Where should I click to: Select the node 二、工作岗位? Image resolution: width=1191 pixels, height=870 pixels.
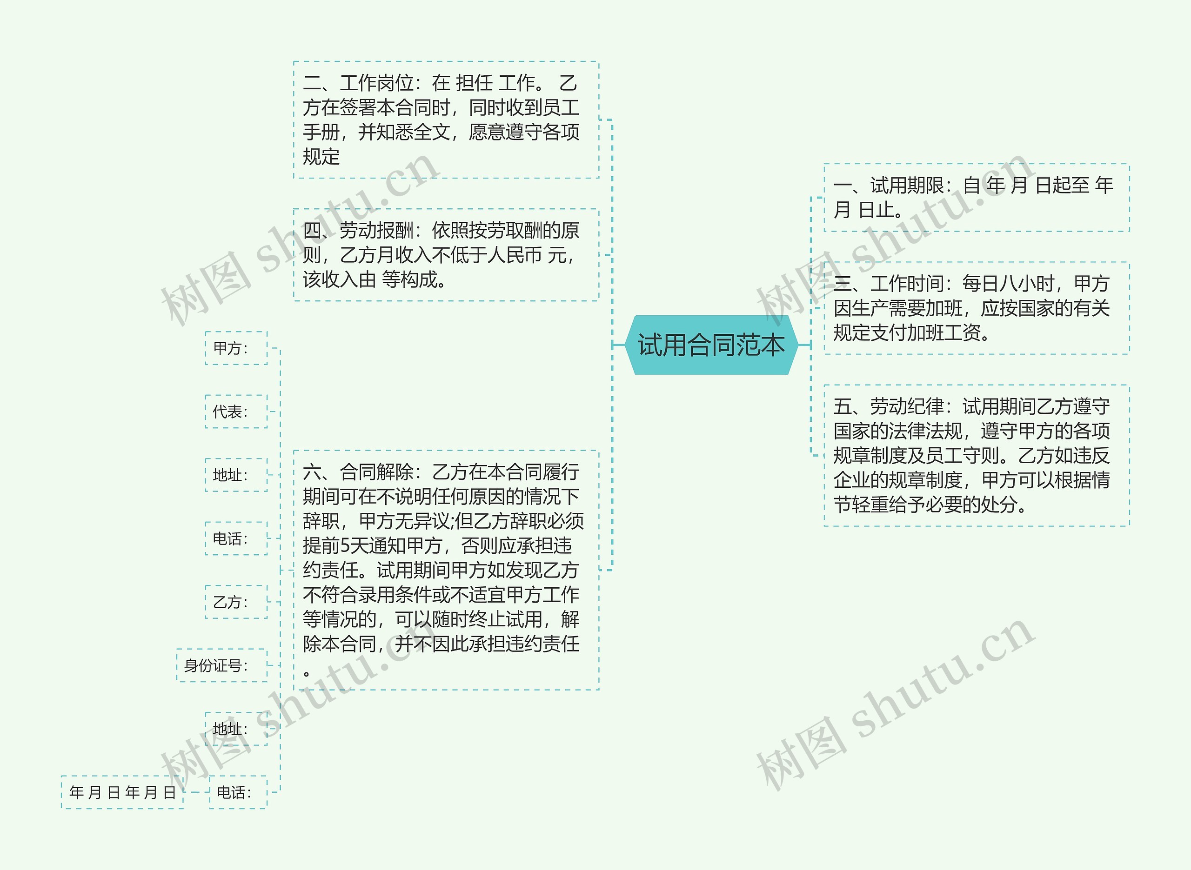pos(446,120)
